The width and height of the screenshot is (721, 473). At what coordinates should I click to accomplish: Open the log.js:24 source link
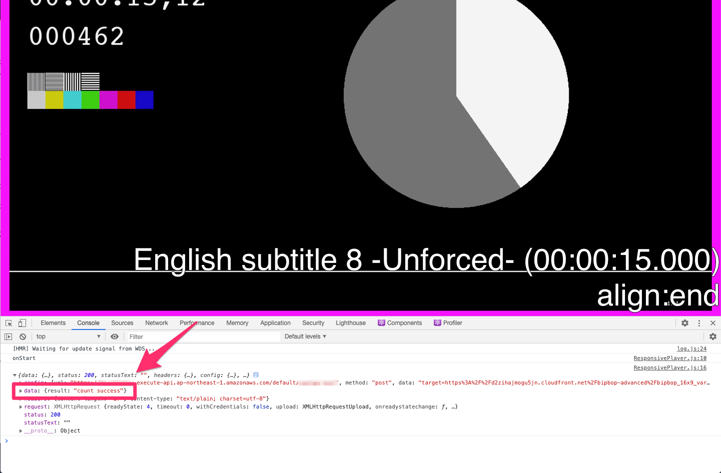coord(691,348)
